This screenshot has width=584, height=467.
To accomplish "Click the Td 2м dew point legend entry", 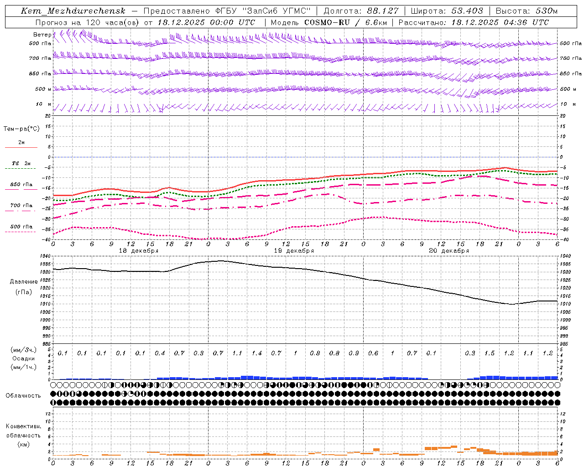I will tap(21, 163).
